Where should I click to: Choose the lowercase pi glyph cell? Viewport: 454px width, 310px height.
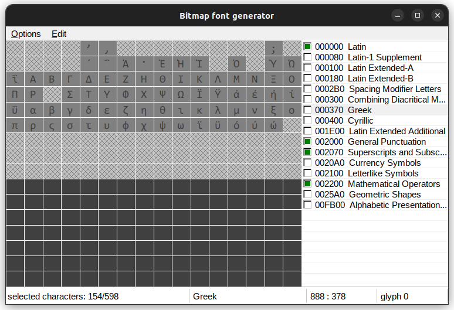[15, 125]
